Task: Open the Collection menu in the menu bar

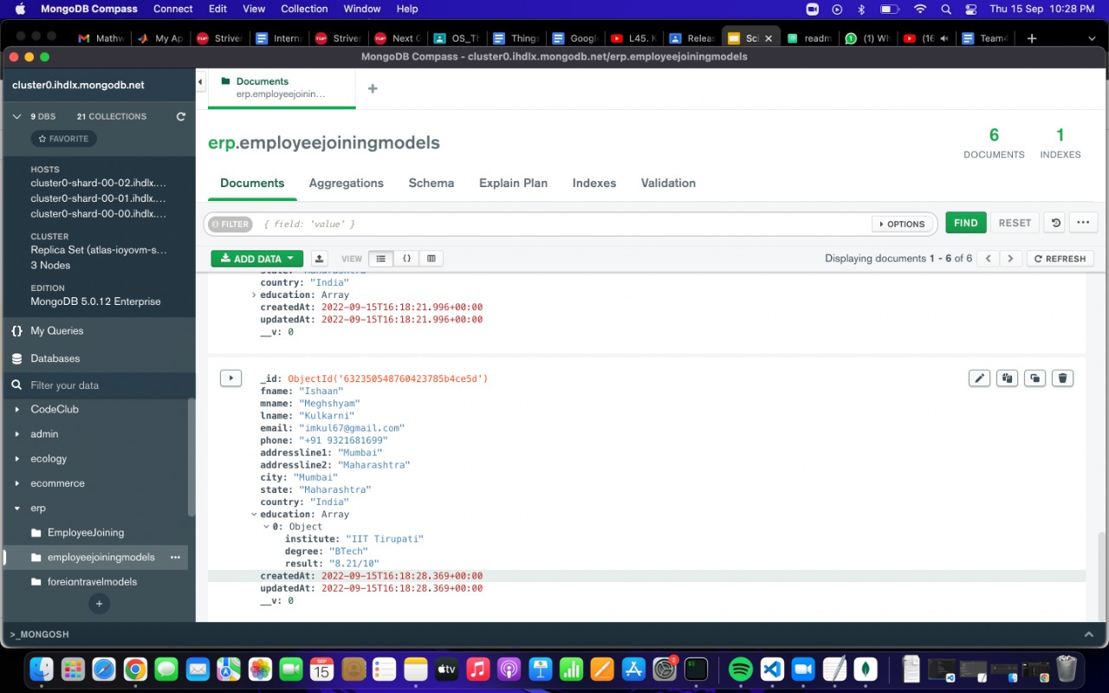Action: 304,9
